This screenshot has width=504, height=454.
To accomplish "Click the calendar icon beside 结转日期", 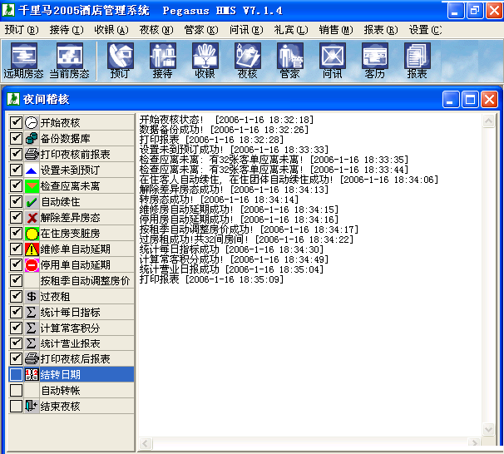I will (32, 374).
